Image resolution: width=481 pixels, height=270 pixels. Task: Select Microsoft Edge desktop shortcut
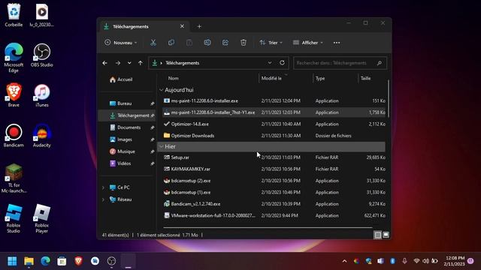pyautogui.click(x=14, y=58)
